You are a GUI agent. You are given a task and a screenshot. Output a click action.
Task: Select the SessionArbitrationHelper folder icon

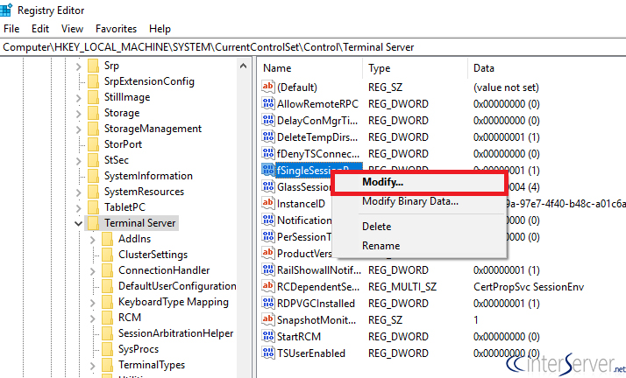[x=107, y=333]
